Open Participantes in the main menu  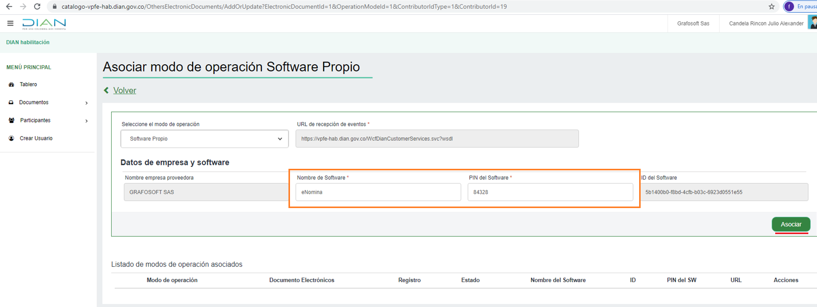click(35, 120)
